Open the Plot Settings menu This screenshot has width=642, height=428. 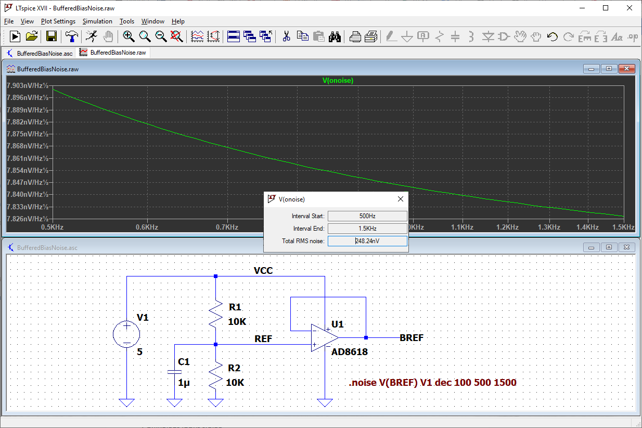(58, 21)
